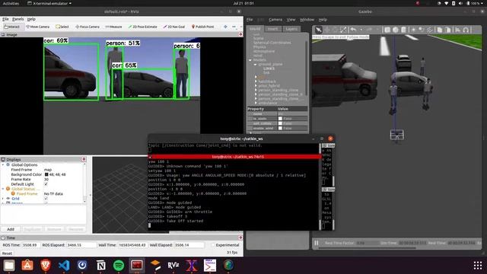The image size is (487, 274).
Task: Click the copy icon in Gazebo toolbar
Action: pyautogui.click(x=440, y=30)
